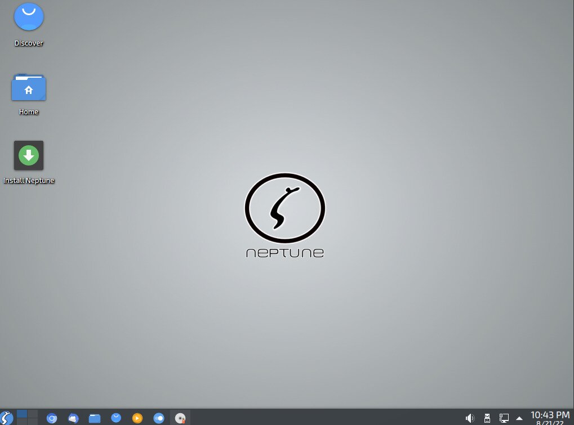
Task: Open the network connections tray icon
Action: 504,418
